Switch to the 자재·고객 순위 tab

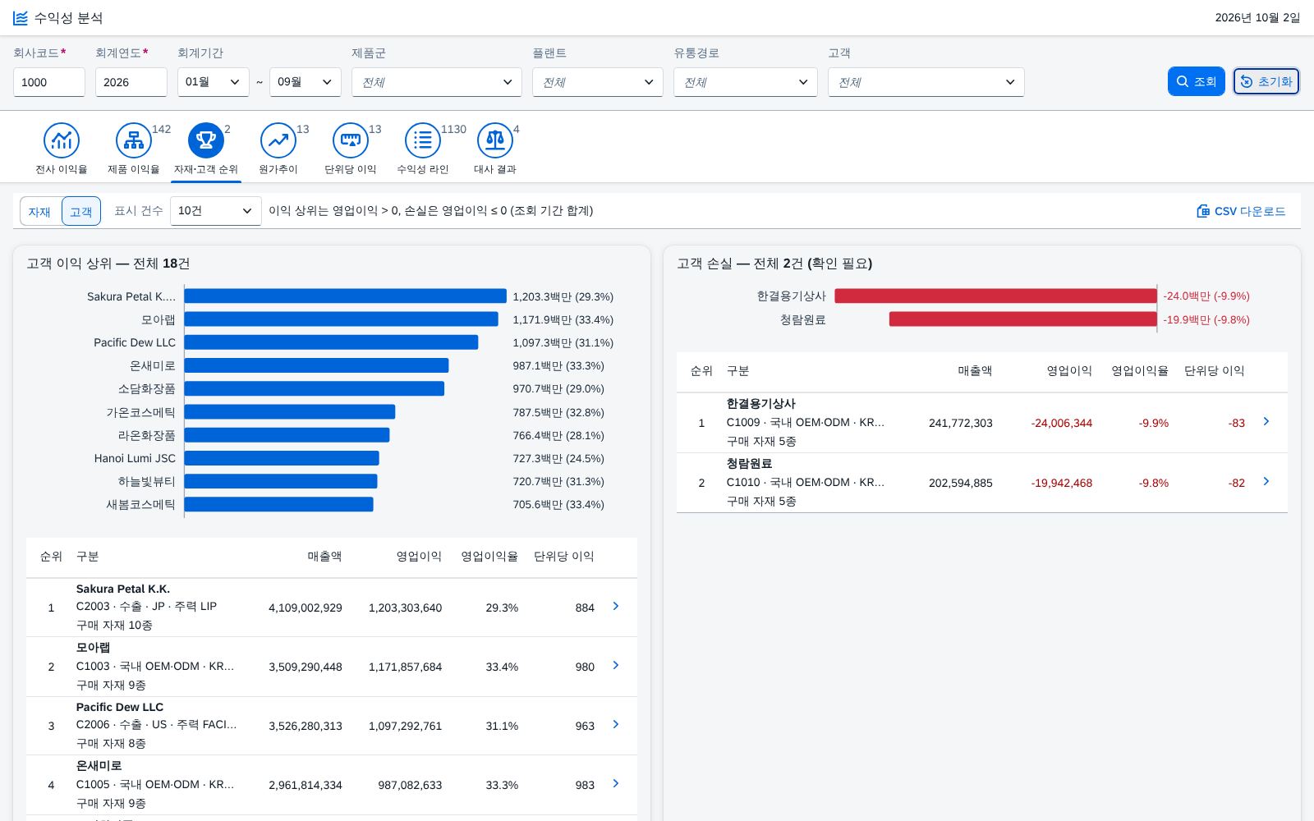206,149
